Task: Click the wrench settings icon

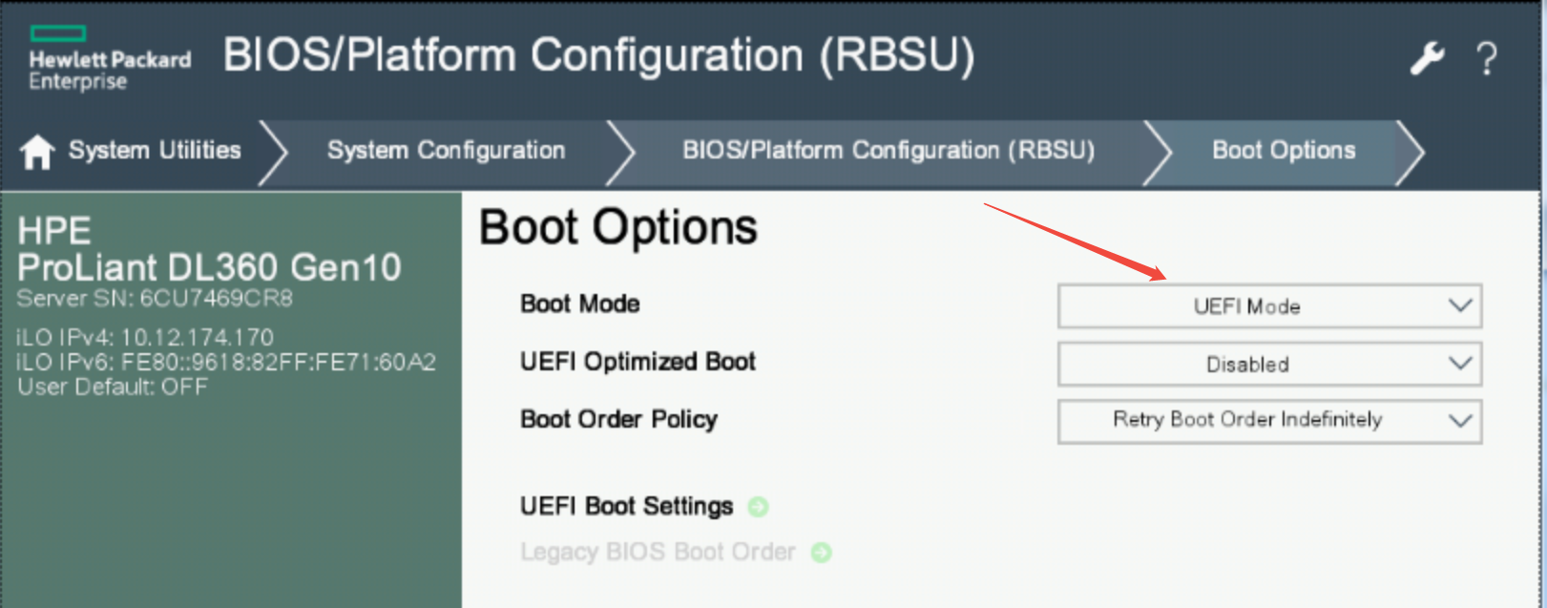Action: [x=1428, y=59]
